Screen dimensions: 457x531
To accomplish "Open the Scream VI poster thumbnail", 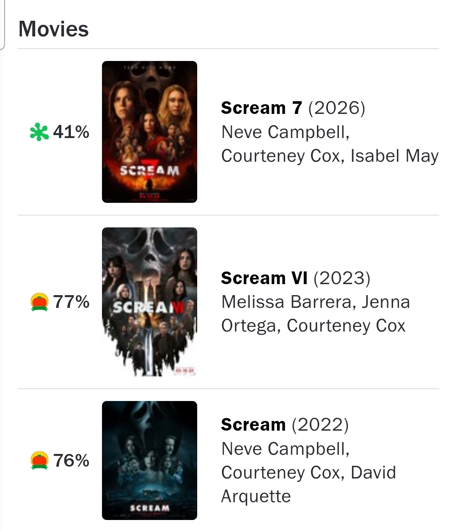I will (149, 301).
